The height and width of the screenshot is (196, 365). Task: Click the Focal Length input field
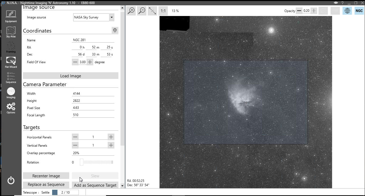[93, 115]
